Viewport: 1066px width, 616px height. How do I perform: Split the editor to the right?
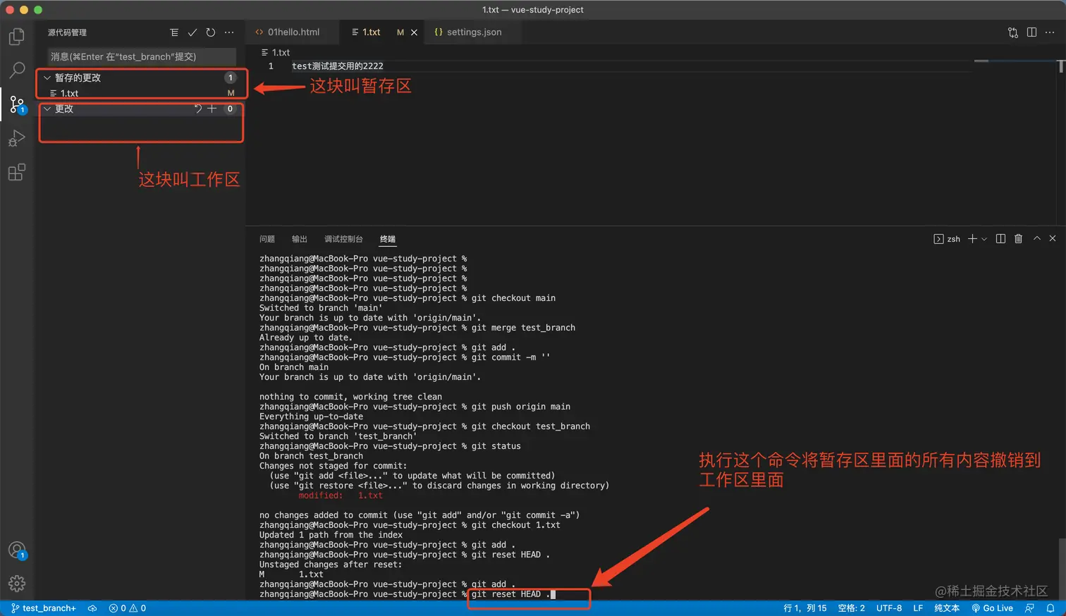point(1031,32)
